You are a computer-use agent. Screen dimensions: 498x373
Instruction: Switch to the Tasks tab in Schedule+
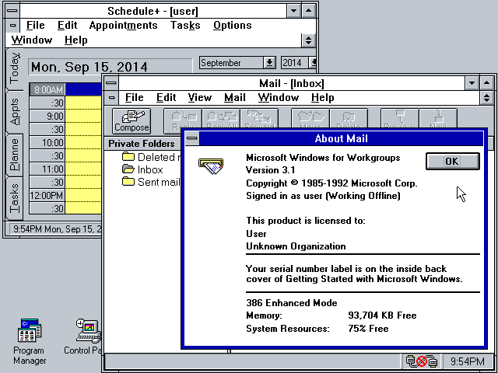pos(14,198)
